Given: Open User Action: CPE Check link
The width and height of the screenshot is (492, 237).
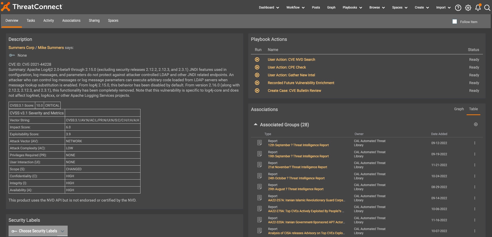Looking at the screenshot, I should point(287,67).
